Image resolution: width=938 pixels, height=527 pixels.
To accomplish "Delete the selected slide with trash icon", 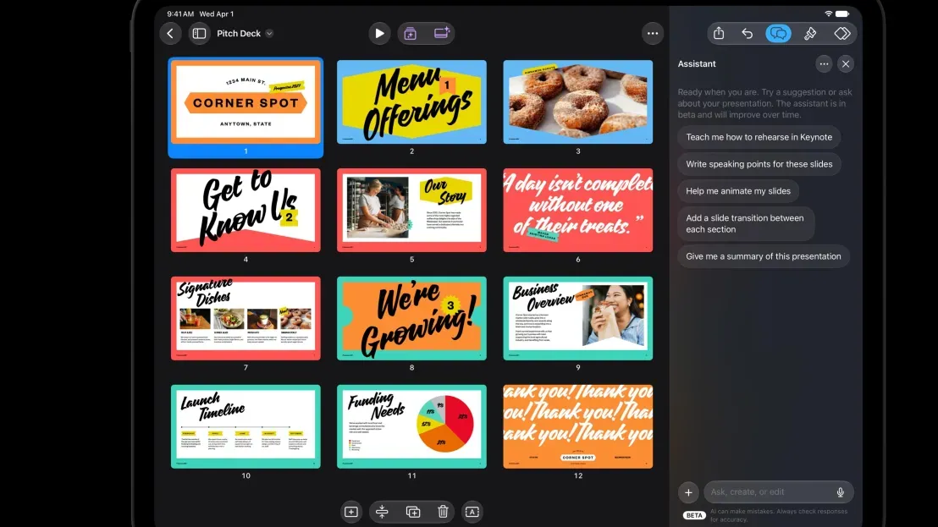I will [x=443, y=512].
